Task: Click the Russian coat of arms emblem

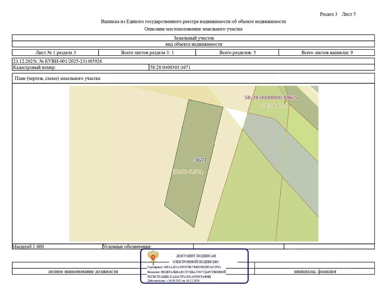Action: click(x=153, y=256)
